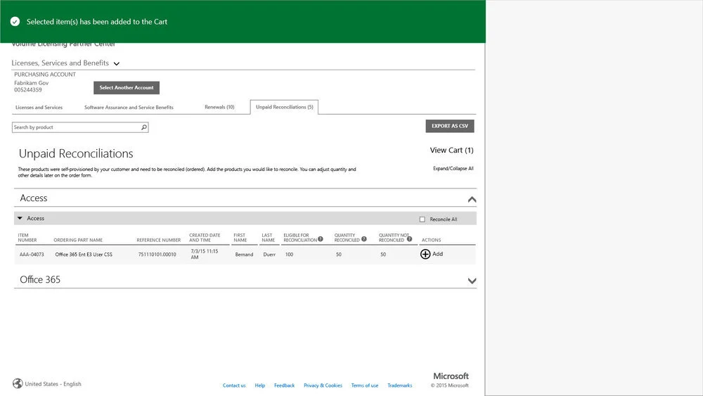Click the First Name value Bernand
This screenshot has height=396, width=703.
tap(244, 255)
